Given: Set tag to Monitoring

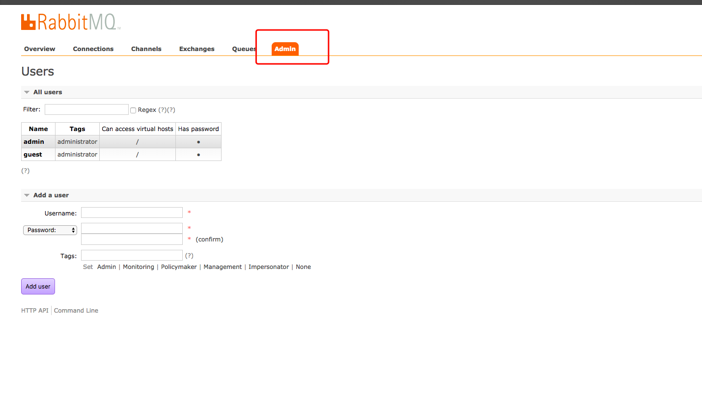Looking at the screenshot, I should point(139,267).
